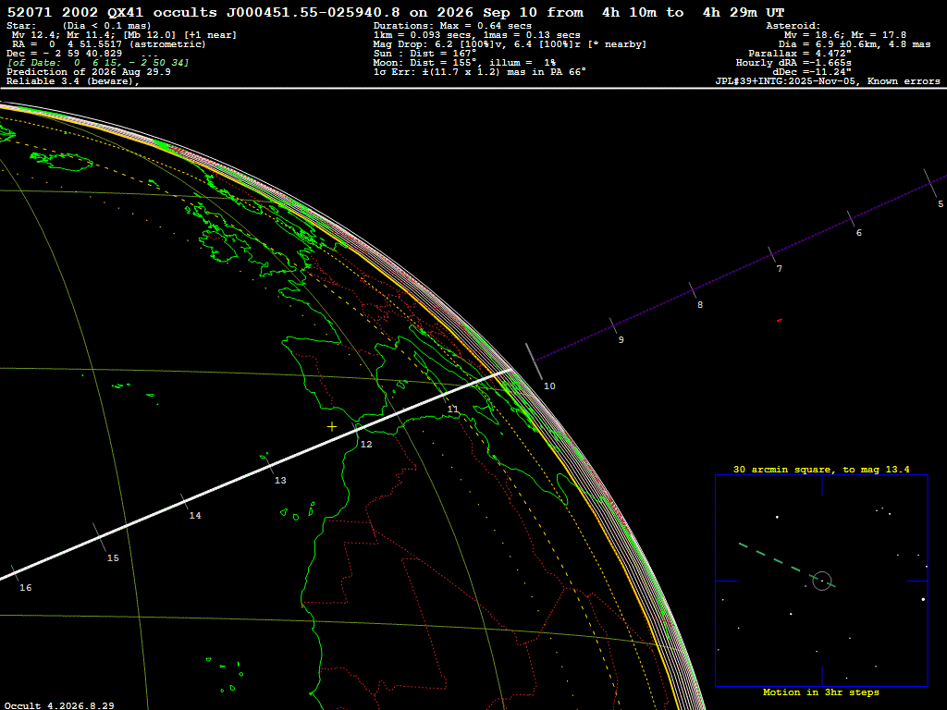Click time tick marker labeled 13
The image size is (947, 710).
(269, 465)
